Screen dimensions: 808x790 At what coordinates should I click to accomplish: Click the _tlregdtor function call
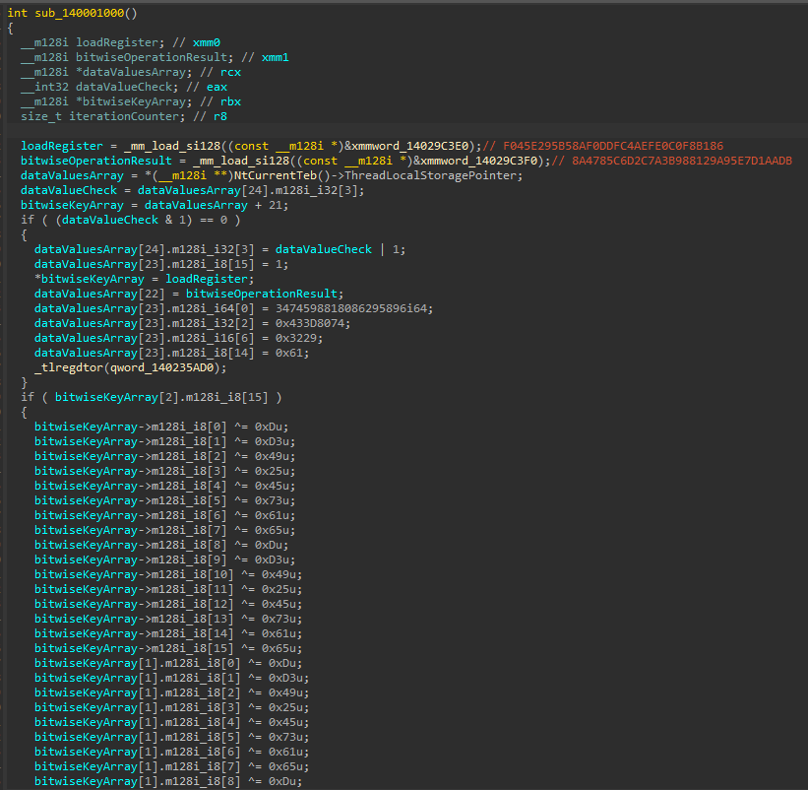click(71, 367)
